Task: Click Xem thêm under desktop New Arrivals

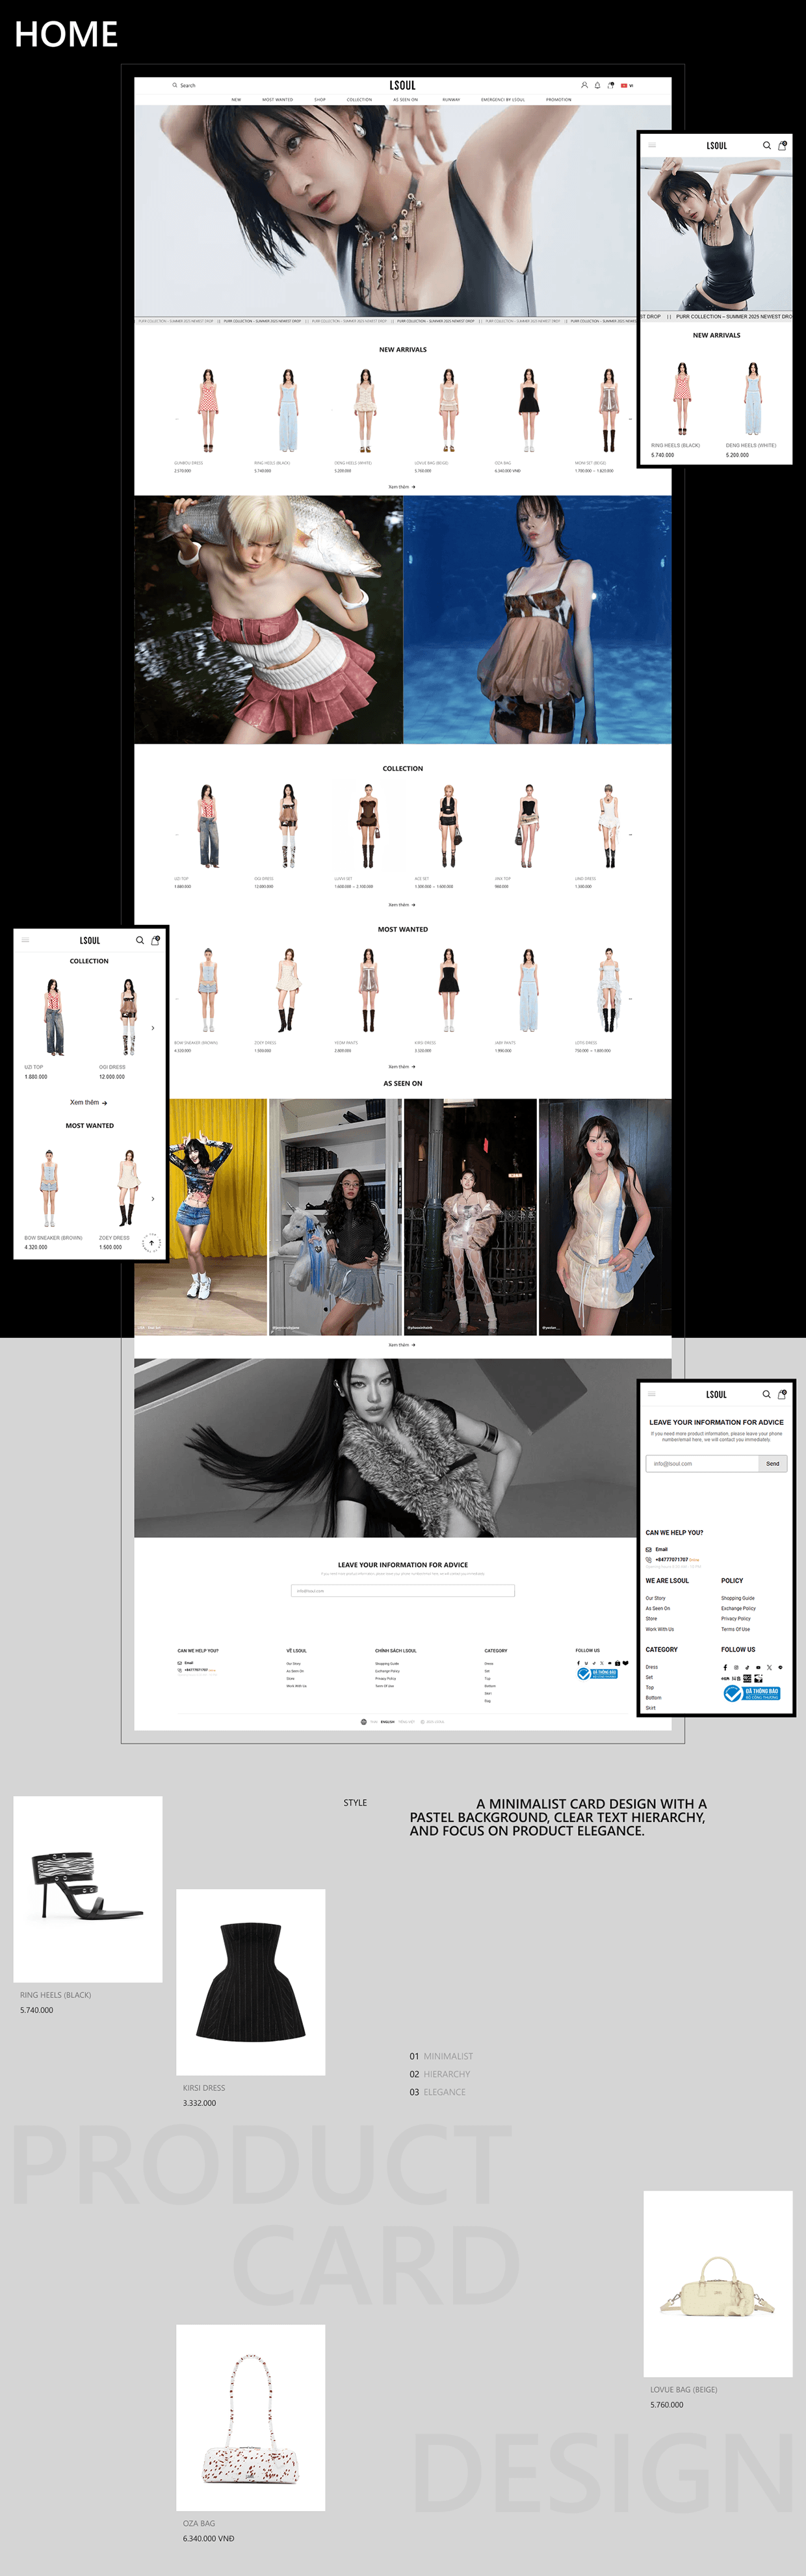Action: (x=402, y=487)
